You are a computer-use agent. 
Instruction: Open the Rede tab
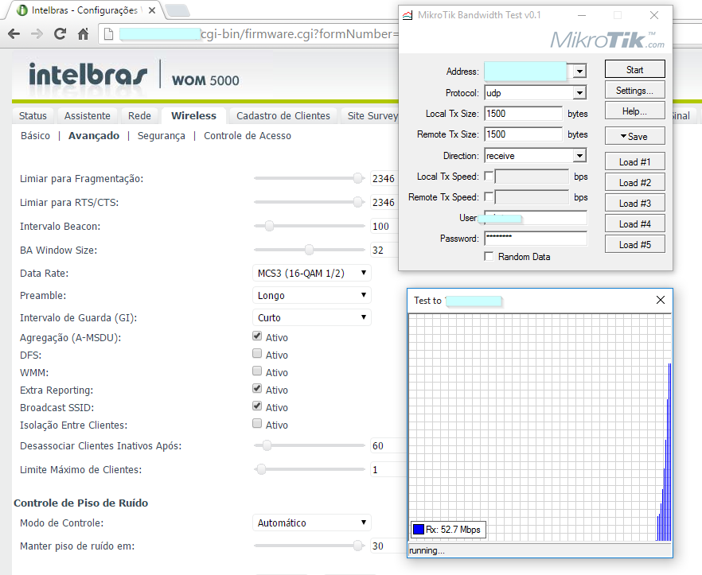pos(140,115)
